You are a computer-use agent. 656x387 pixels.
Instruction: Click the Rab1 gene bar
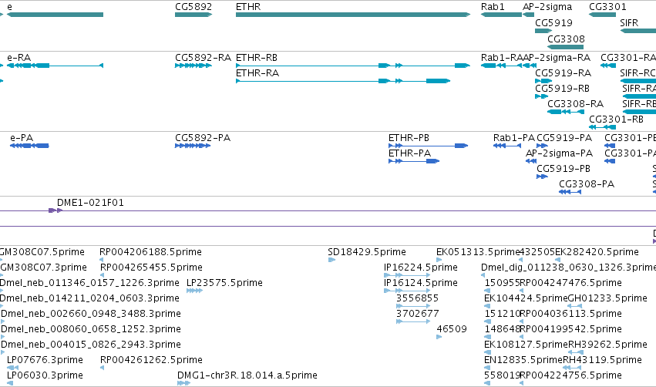click(501, 15)
